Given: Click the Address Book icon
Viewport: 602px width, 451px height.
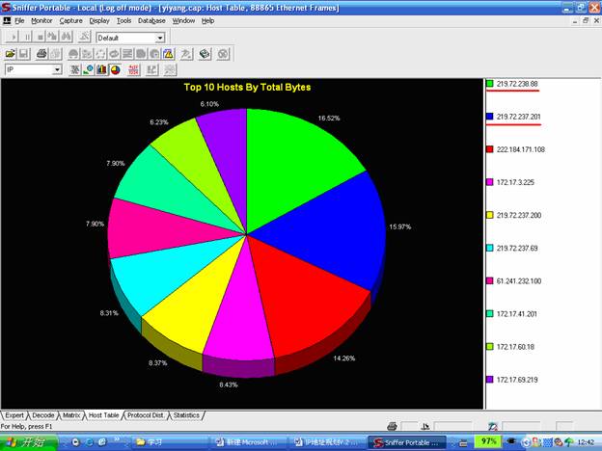Looking at the screenshot, I should click(x=205, y=54).
